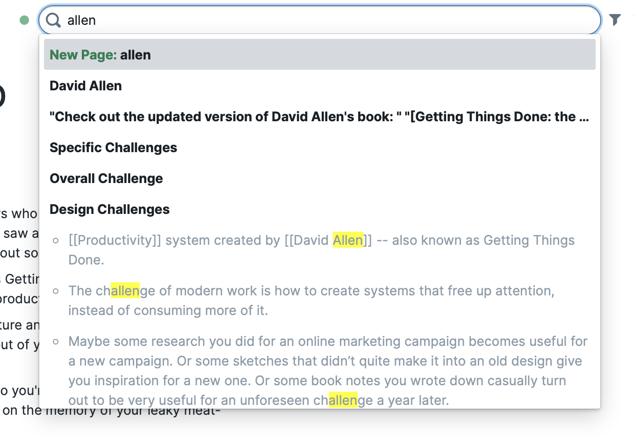Click the magnifying glass search icon

(x=53, y=20)
